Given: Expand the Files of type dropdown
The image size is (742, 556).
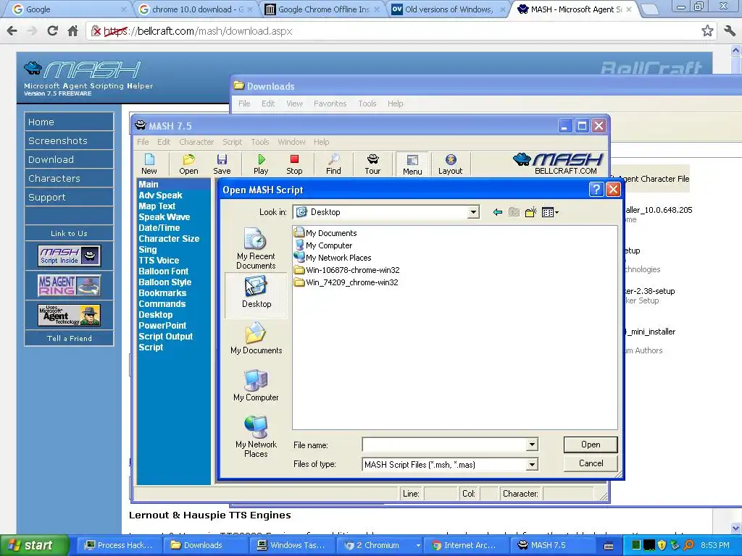Looking at the screenshot, I should point(532,464).
